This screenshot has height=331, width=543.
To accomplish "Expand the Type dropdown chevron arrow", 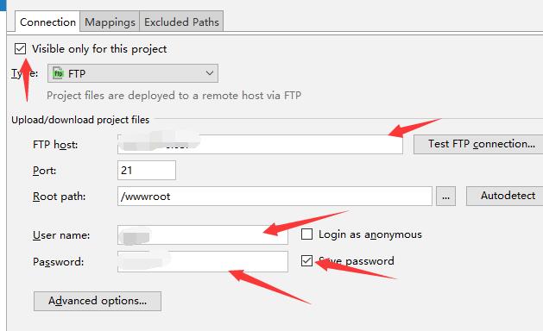I will point(209,73).
